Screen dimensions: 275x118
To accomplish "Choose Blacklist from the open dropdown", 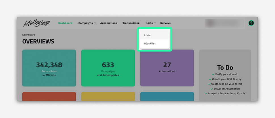I will [150, 44].
